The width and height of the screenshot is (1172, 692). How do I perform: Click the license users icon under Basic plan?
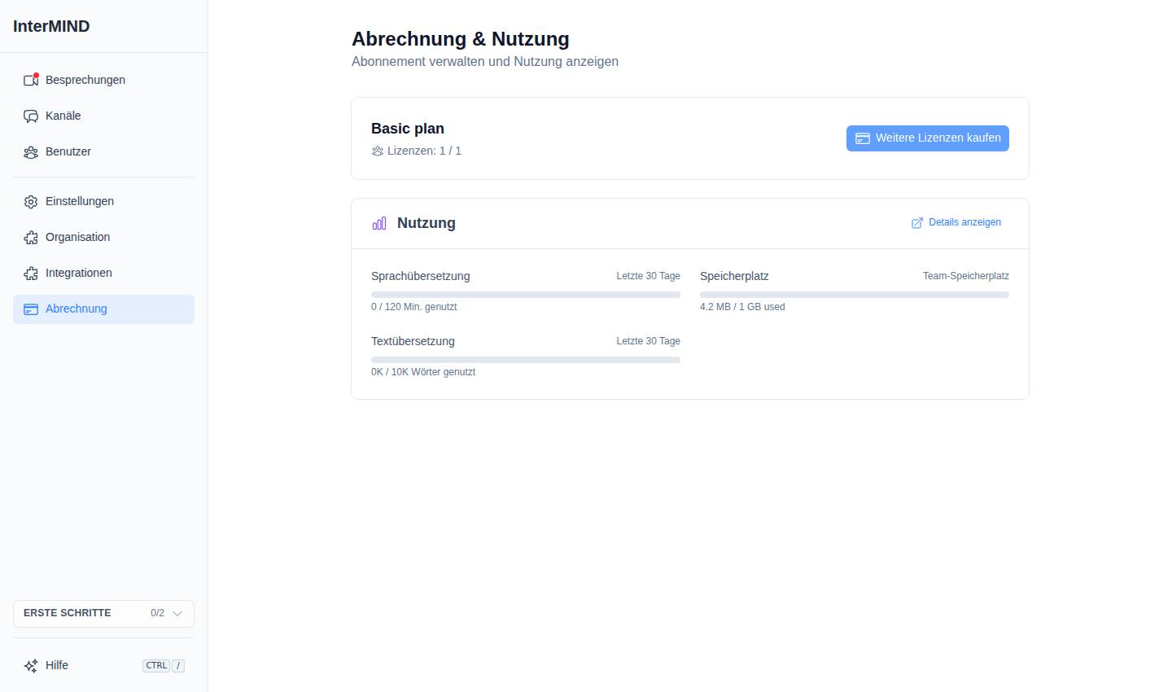(x=378, y=151)
